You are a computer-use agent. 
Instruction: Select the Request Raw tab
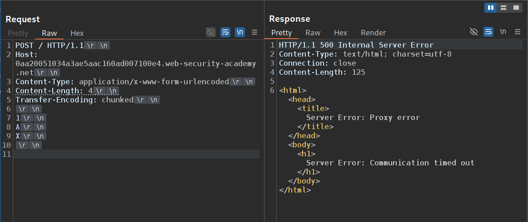tap(50, 33)
